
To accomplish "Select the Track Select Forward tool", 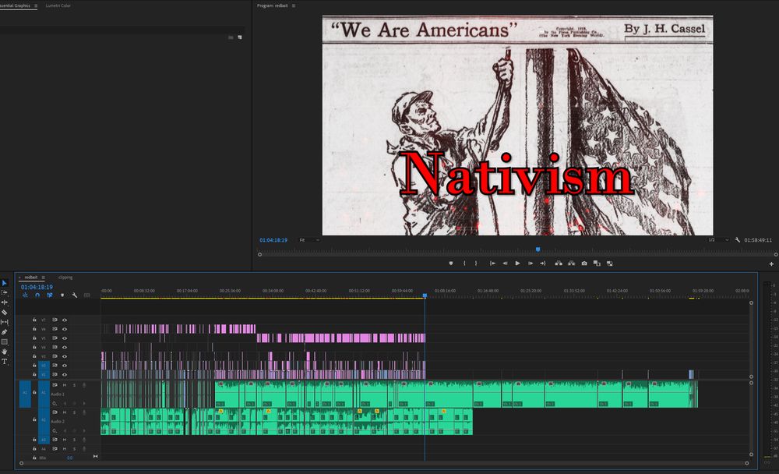I will (5, 292).
